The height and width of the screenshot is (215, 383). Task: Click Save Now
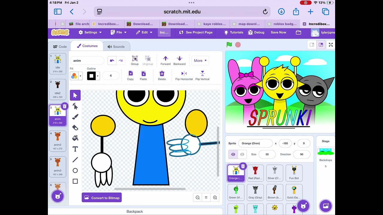278,32
